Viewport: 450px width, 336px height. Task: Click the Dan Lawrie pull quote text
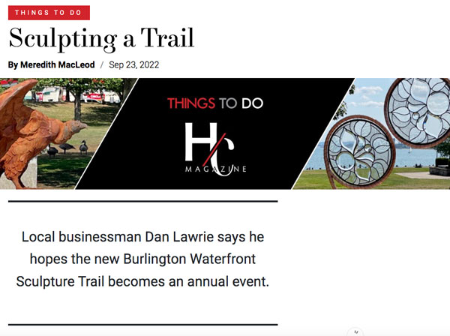(142, 259)
